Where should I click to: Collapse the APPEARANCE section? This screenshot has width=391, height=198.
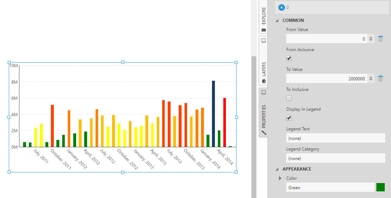[x=277, y=169]
